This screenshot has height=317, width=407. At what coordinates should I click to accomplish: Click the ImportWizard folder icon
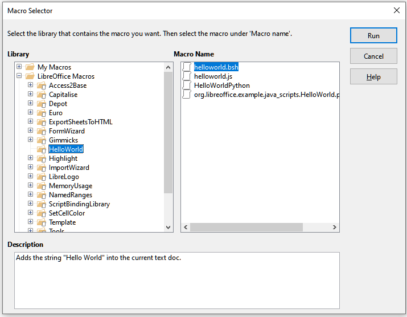tap(42, 168)
